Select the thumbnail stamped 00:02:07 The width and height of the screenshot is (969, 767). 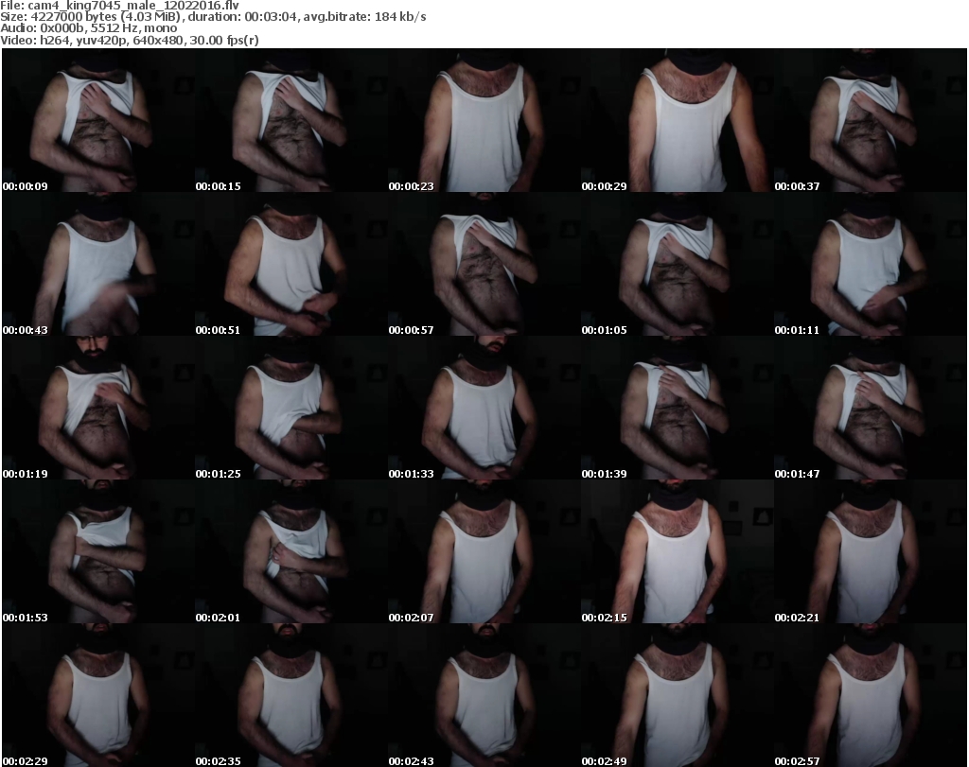(x=484, y=551)
